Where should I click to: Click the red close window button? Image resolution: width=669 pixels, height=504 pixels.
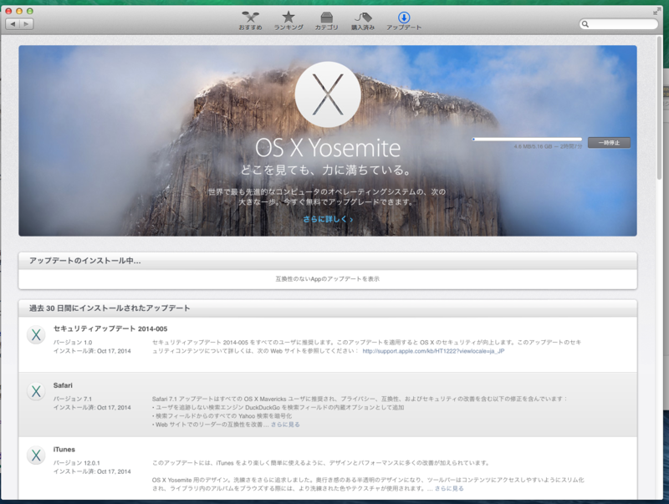8,11
